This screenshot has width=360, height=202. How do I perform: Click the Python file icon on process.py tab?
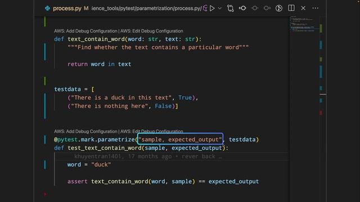pyautogui.click(x=47, y=8)
